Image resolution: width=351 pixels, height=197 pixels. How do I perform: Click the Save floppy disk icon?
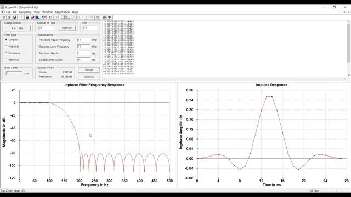(x=15, y=17)
